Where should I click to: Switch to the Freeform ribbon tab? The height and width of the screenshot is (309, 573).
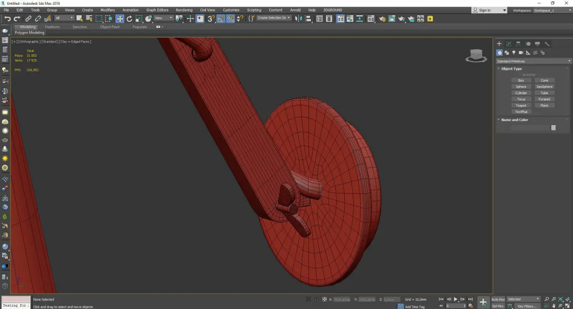tap(52, 27)
